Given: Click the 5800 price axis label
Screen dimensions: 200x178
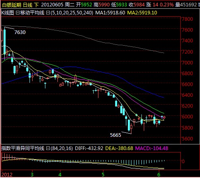Looking at the screenshot, I should click(187, 128).
